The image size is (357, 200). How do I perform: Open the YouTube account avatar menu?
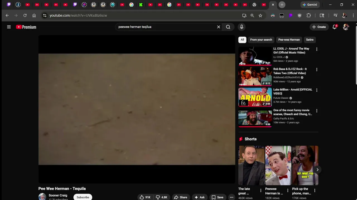[346, 27]
